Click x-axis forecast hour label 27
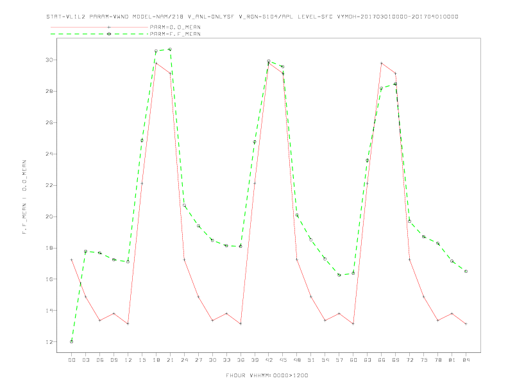Image resolution: width=508 pixels, height=392 pixels. pyautogui.click(x=198, y=360)
